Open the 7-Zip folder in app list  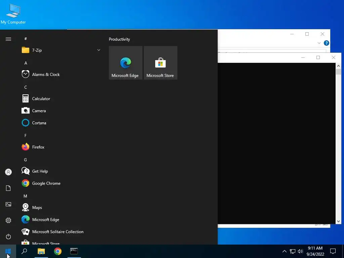pyautogui.click(x=61, y=50)
